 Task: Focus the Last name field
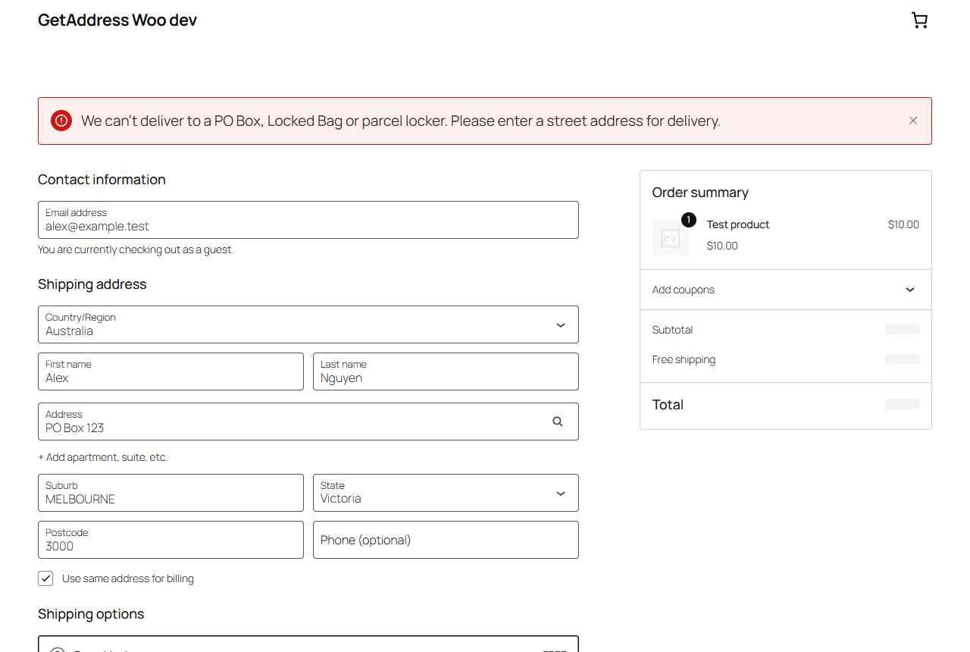pyautogui.click(x=446, y=371)
